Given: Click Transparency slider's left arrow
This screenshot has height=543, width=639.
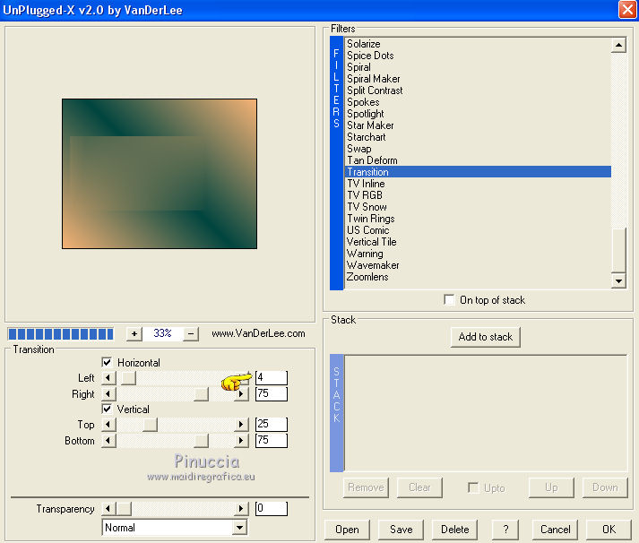Looking at the screenshot, I should [108, 509].
